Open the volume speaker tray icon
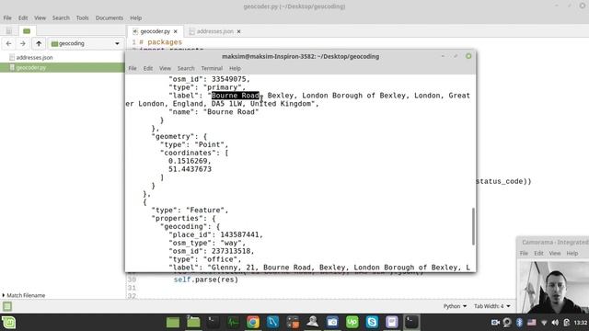Viewport: 589px width, 331px height. [x=555, y=323]
